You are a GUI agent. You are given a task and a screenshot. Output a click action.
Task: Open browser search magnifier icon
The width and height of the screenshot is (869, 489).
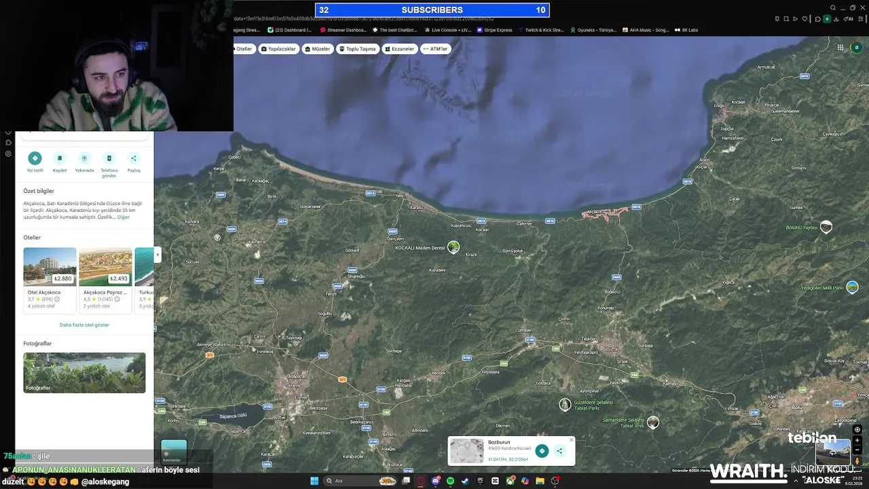tap(833, 7)
